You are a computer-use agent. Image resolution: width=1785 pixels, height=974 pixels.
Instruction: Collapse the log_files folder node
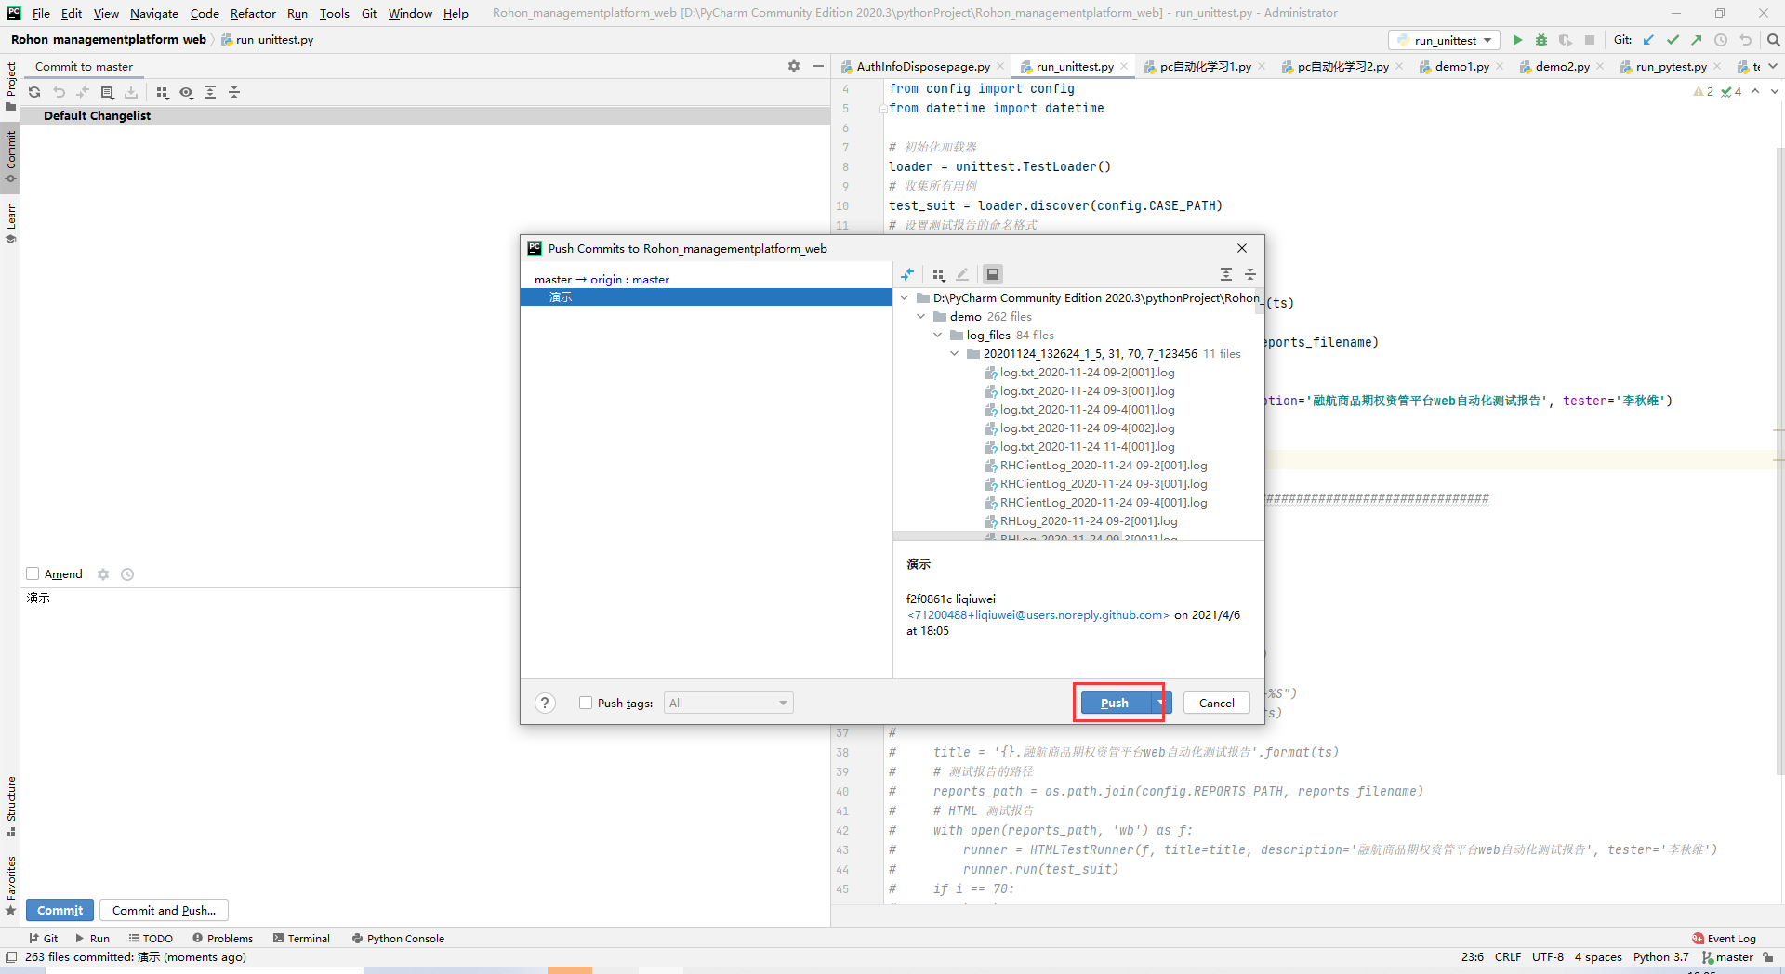(x=938, y=336)
